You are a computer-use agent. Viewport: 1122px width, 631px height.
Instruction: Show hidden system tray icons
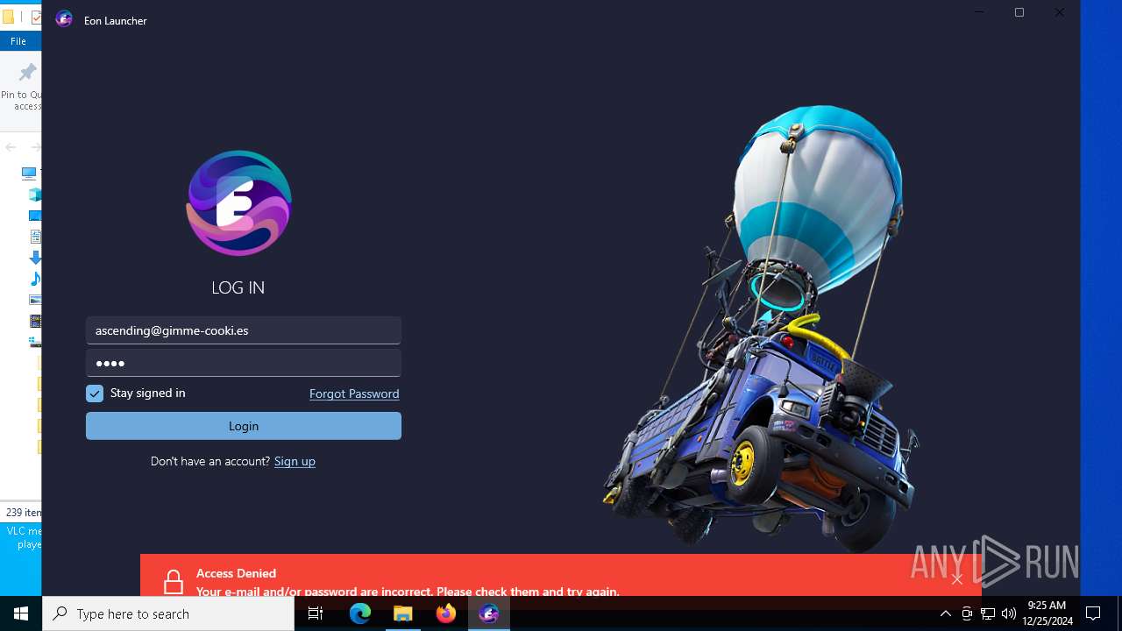pyautogui.click(x=946, y=613)
